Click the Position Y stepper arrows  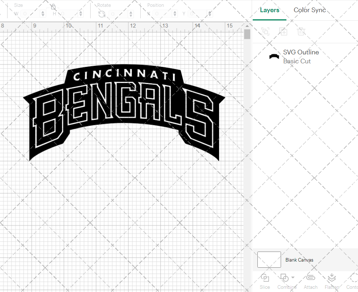point(210,14)
